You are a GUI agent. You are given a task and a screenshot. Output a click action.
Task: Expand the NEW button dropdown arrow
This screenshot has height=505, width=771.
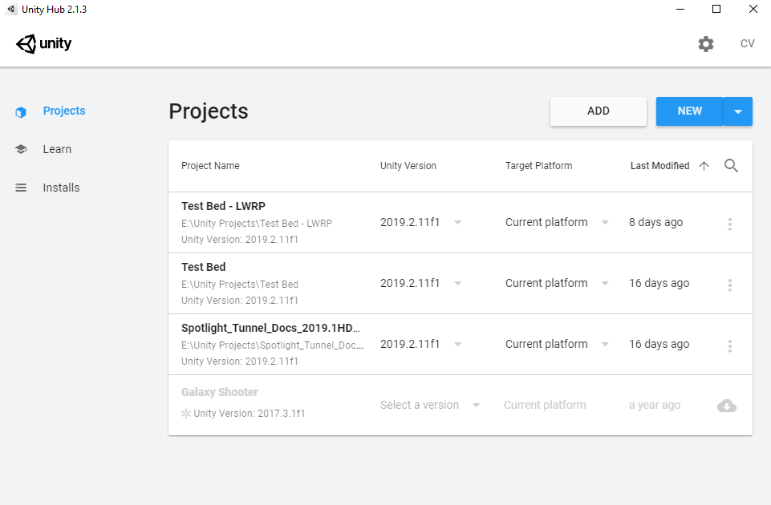pos(738,111)
